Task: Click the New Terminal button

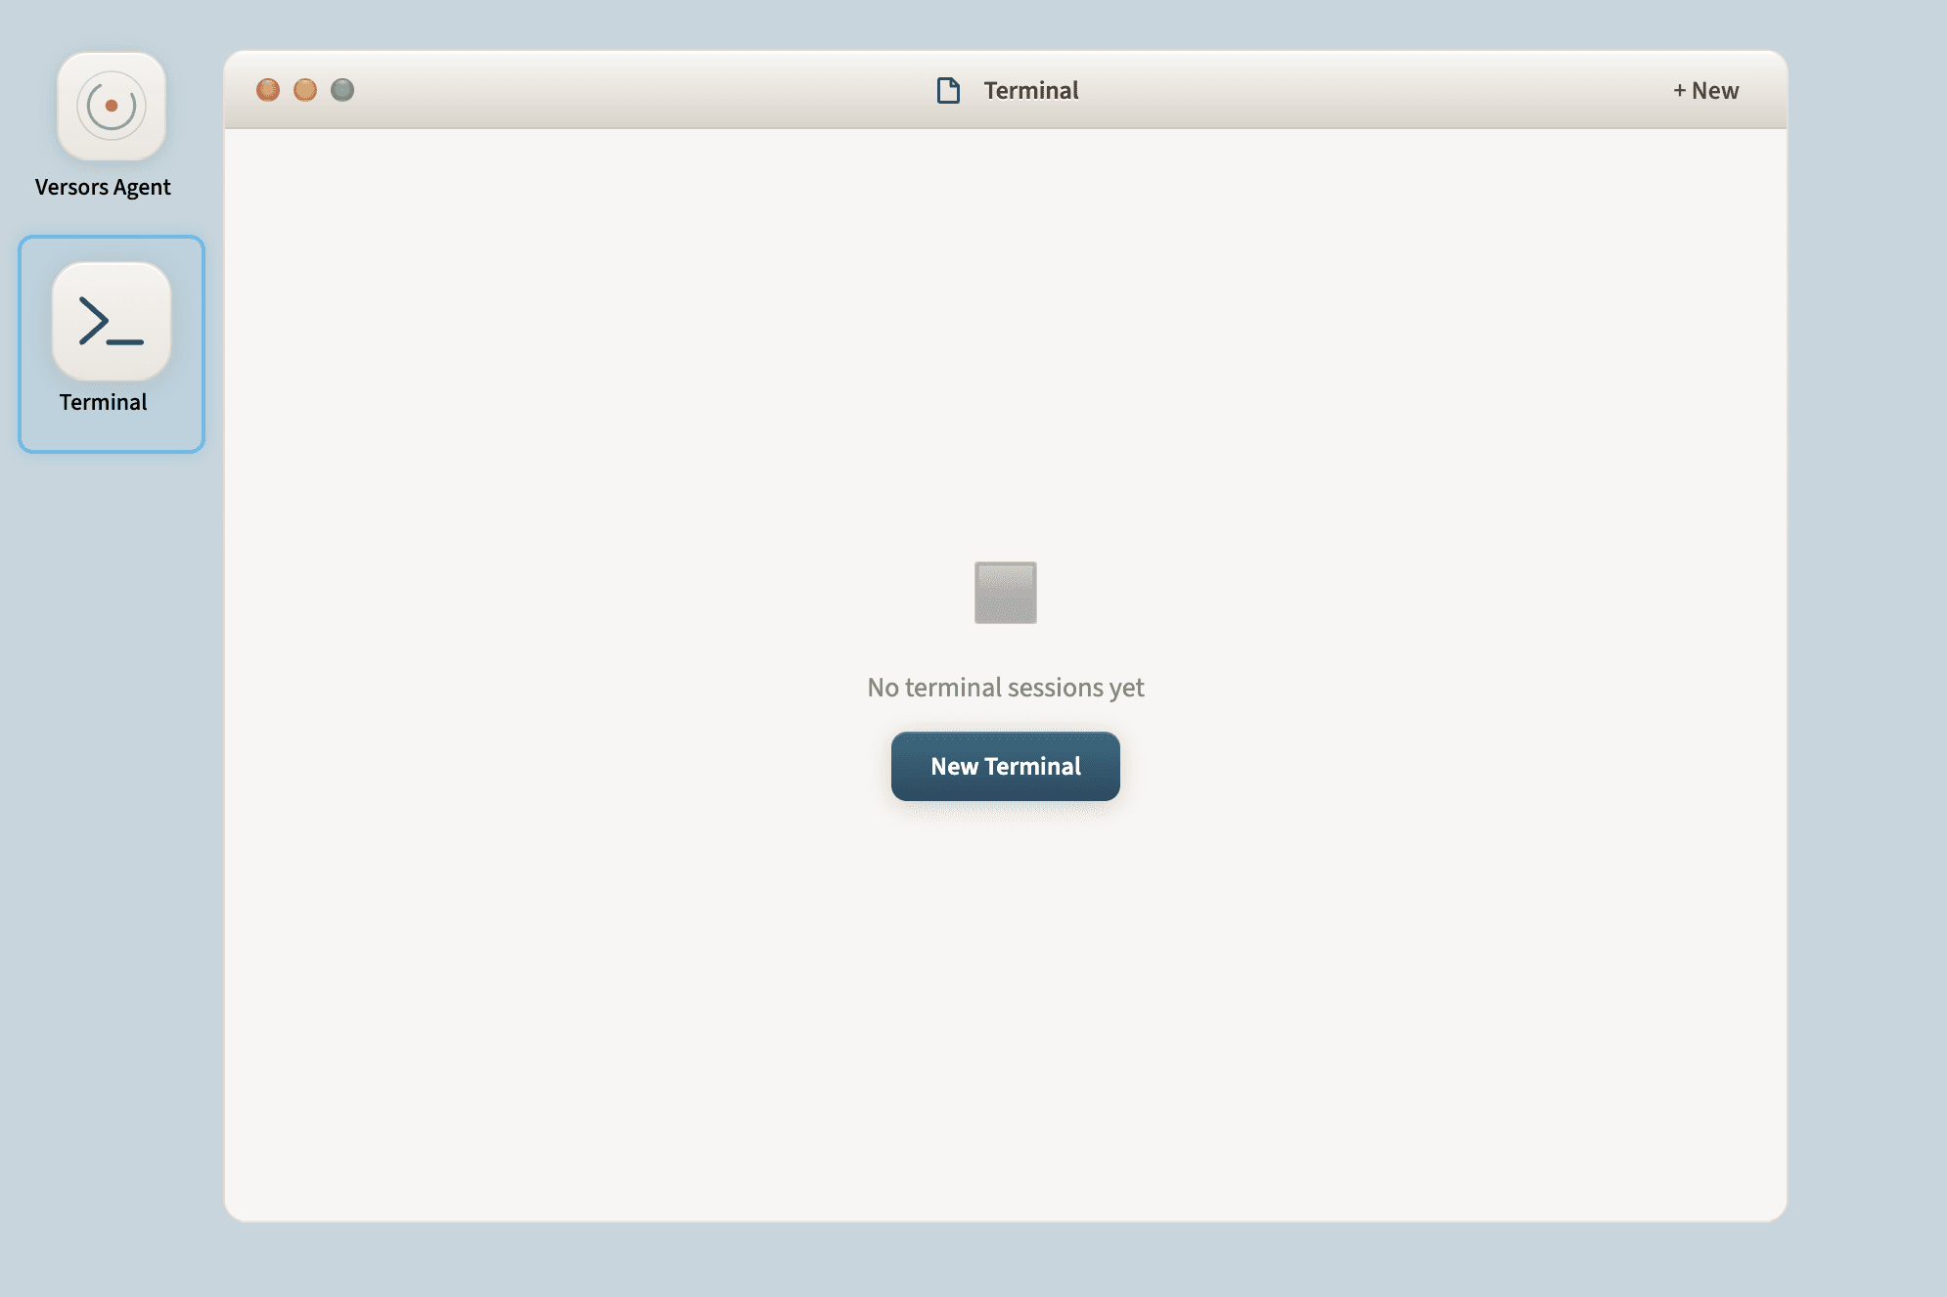Action: click(x=1005, y=766)
